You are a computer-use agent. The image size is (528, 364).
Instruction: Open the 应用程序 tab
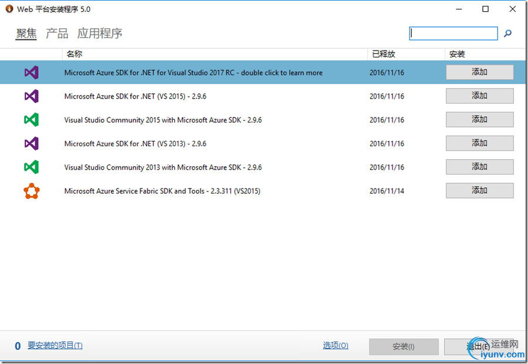click(x=100, y=33)
